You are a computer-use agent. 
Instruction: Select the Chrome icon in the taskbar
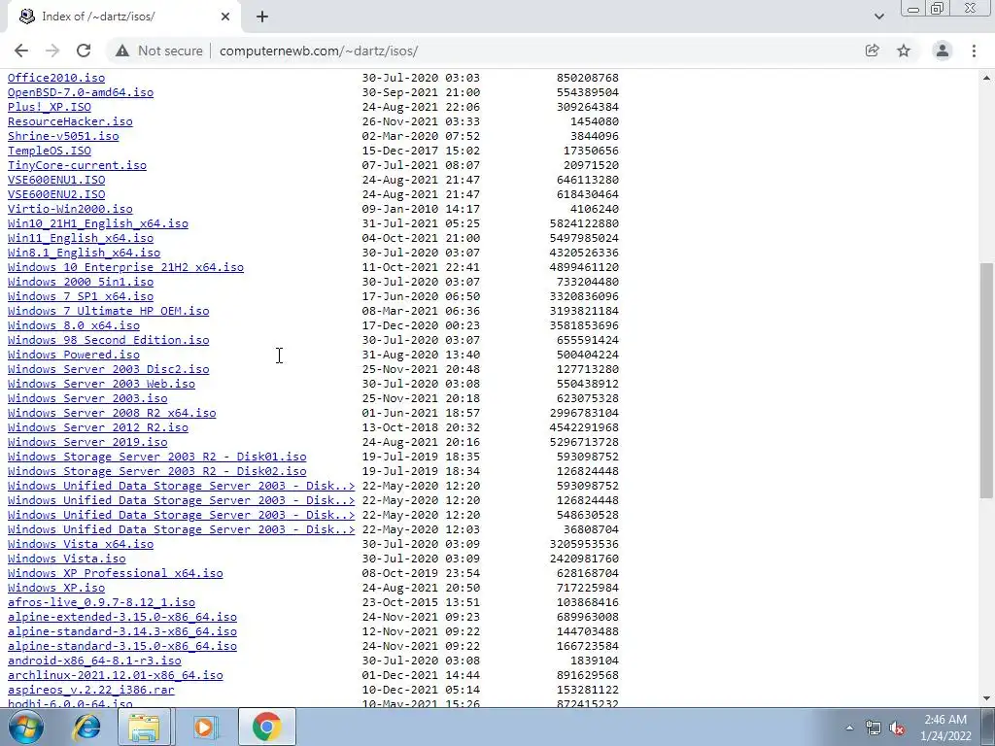click(x=267, y=727)
